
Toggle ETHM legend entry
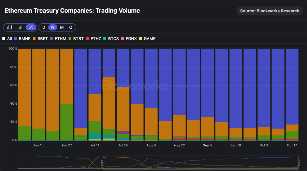tap(59, 39)
